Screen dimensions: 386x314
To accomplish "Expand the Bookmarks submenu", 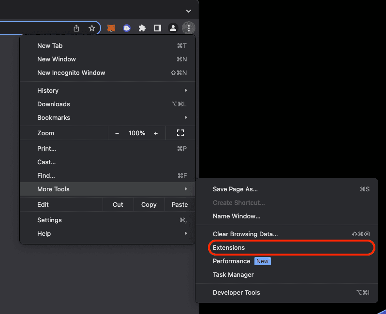I will point(107,117).
